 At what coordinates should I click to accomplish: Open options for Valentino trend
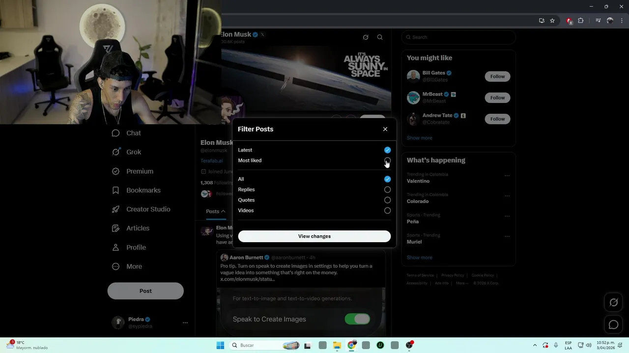[x=507, y=176]
